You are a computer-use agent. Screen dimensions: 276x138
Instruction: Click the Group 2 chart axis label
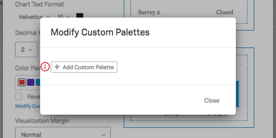(x=218, y=114)
